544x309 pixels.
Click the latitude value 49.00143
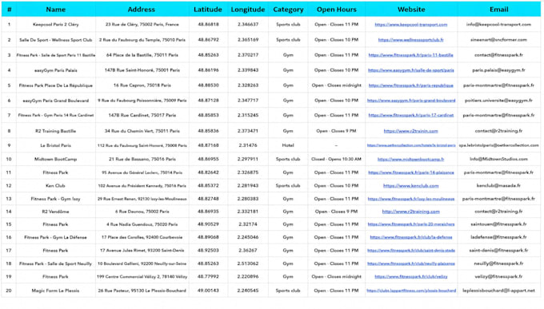pyautogui.click(x=208, y=291)
